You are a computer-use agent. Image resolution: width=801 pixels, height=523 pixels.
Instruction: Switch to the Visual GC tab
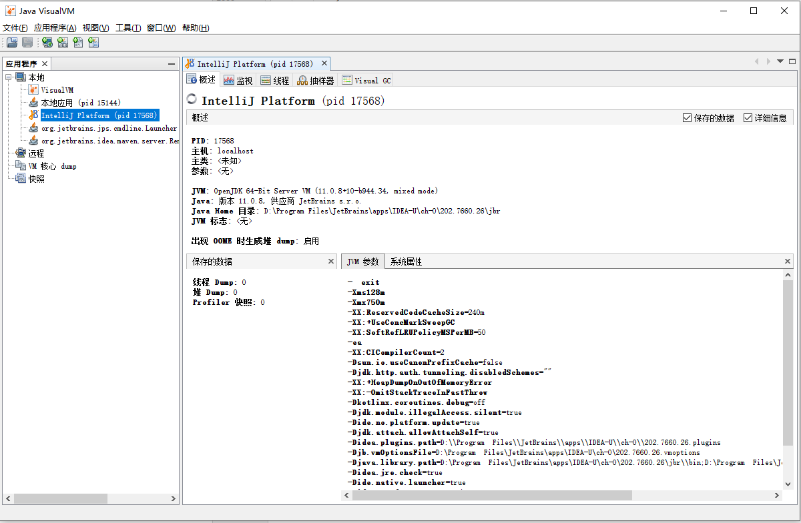(366, 80)
